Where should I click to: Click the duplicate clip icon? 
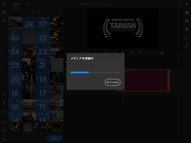click(4, 103)
